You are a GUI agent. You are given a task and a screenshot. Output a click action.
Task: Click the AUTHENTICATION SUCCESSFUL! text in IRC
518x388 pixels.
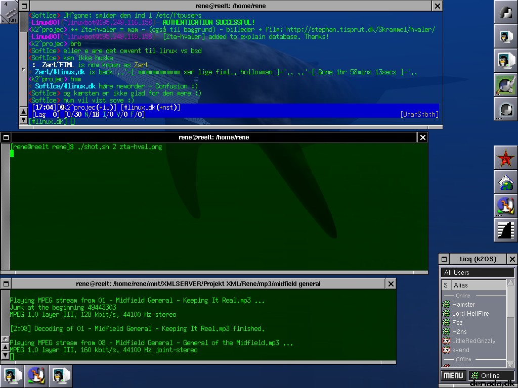209,22
